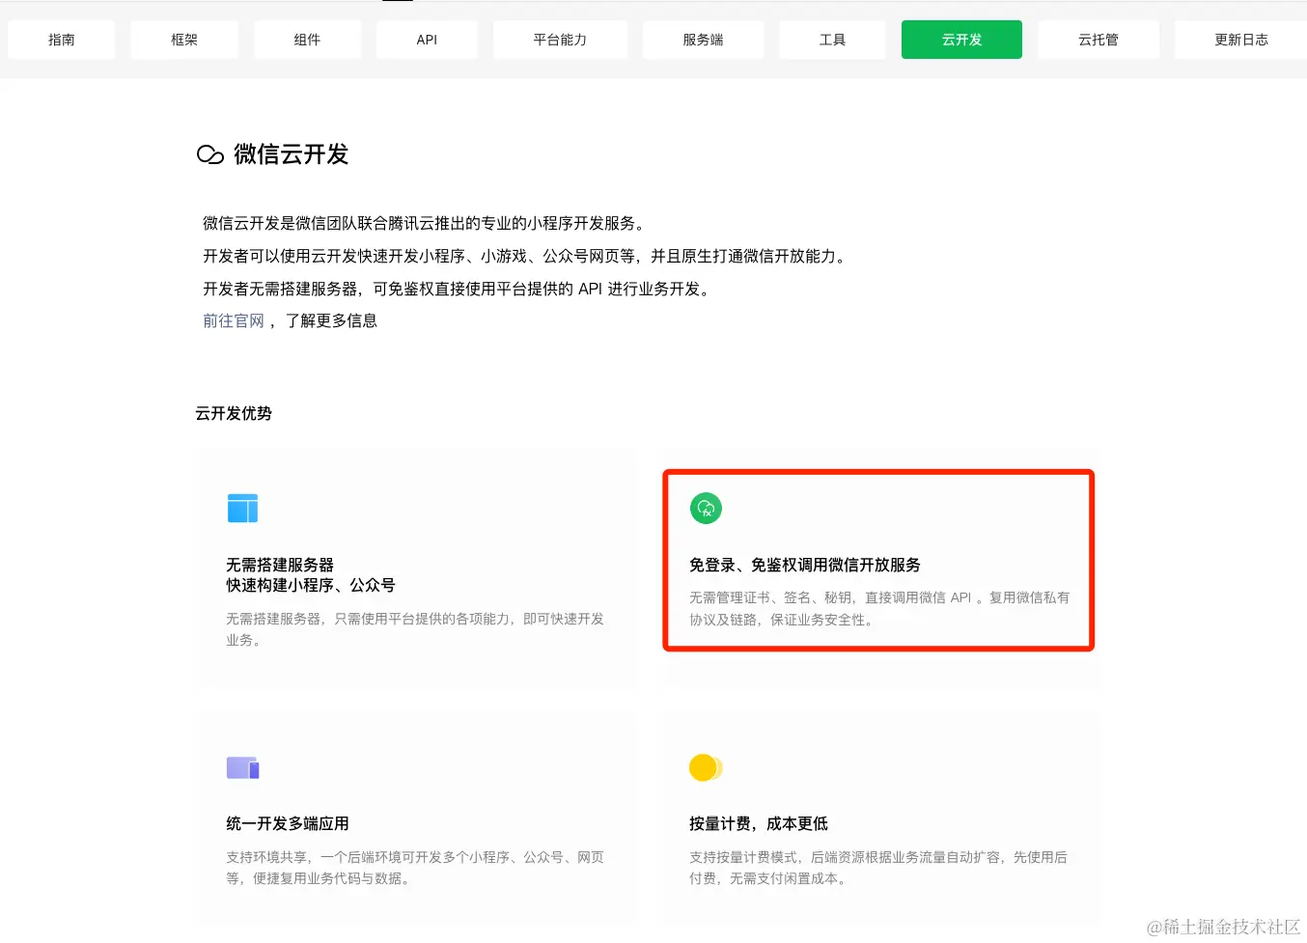Click the blue layout icon above 无需搭建服务器
Image resolution: width=1307 pixels, height=943 pixels.
[242, 508]
